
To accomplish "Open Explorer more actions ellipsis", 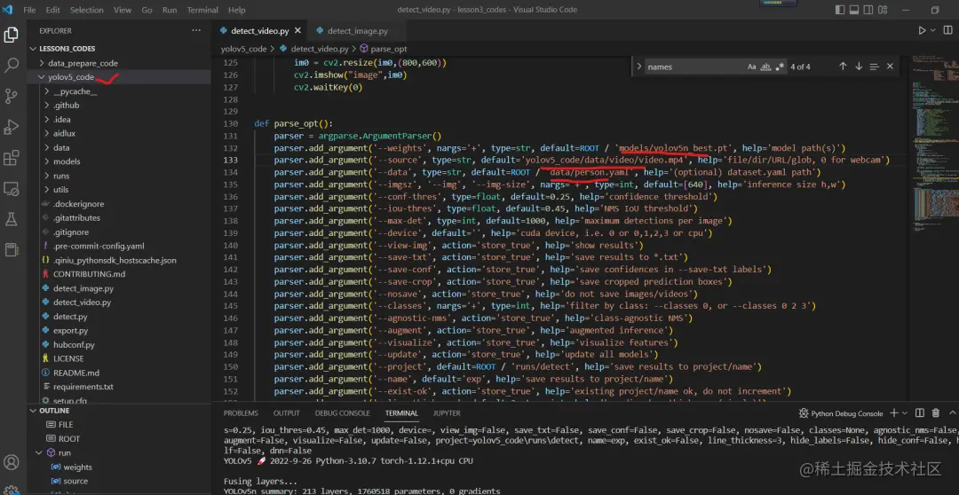I will (195, 30).
